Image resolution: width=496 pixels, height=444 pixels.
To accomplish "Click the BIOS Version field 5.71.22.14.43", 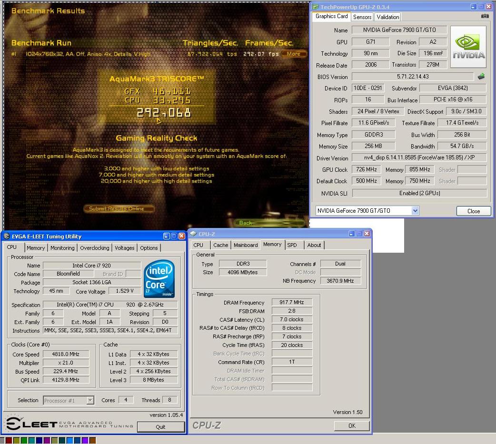I will click(x=413, y=77).
